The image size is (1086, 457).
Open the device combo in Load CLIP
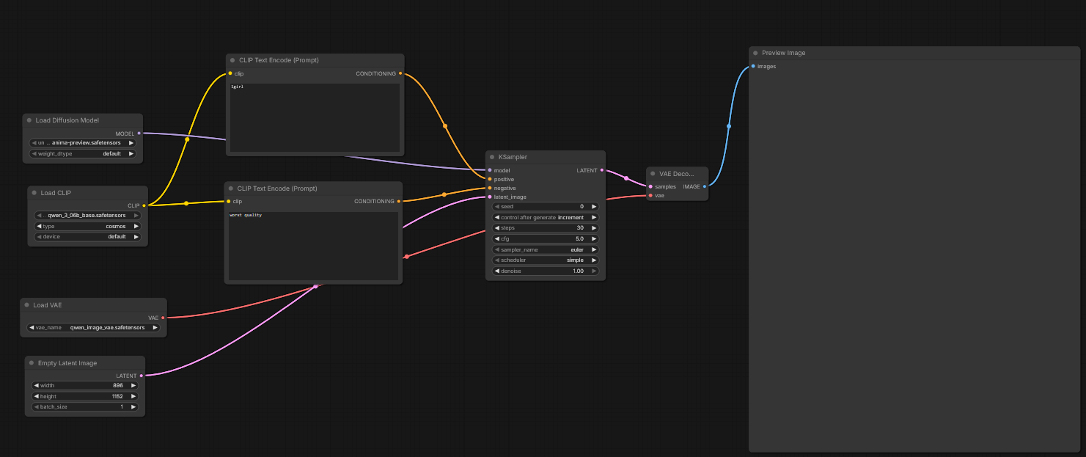(x=88, y=237)
